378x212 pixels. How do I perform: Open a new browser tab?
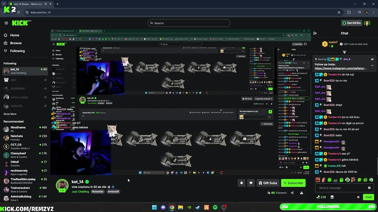coord(57,4)
